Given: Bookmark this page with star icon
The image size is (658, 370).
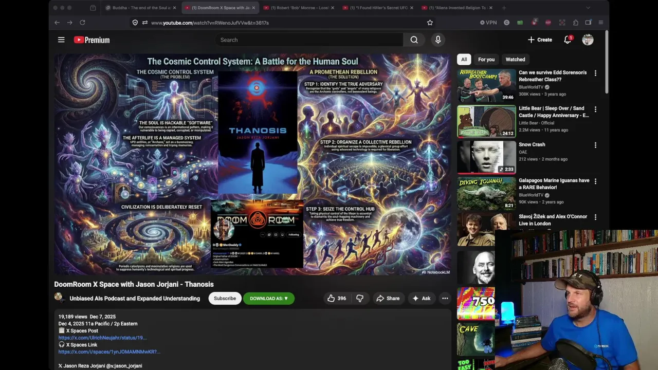Looking at the screenshot, I should (430, 23).
